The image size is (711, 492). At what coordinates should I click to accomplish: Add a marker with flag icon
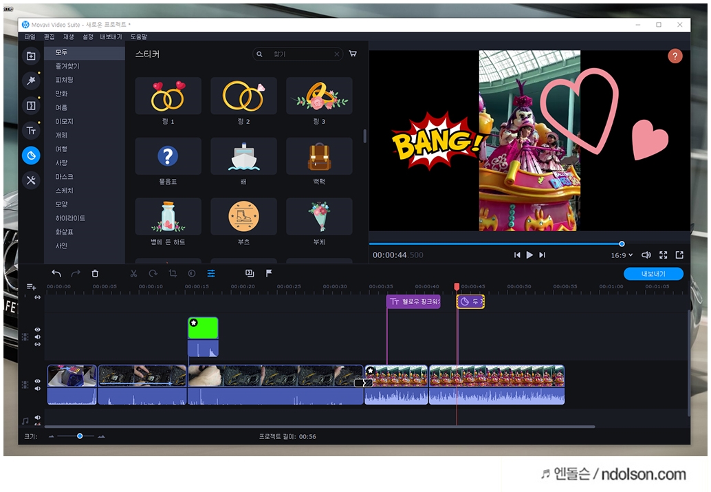tap(269, 273)
